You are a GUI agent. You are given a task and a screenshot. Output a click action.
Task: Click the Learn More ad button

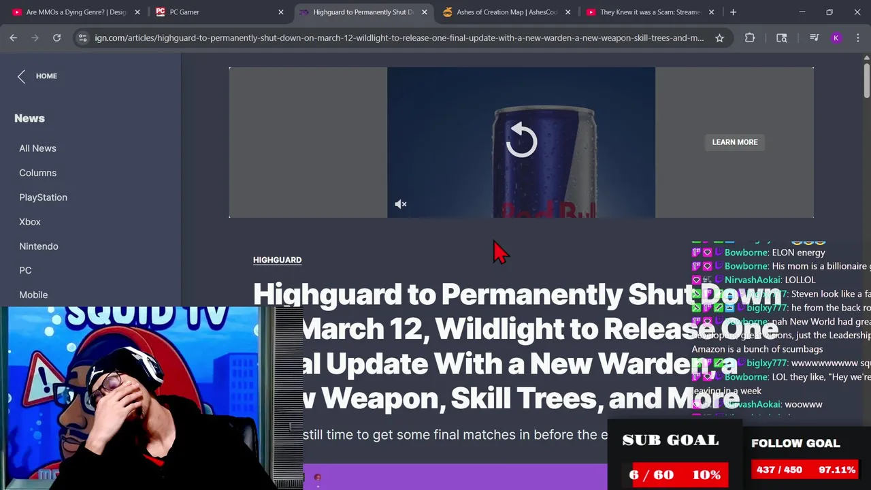[735, 142]
